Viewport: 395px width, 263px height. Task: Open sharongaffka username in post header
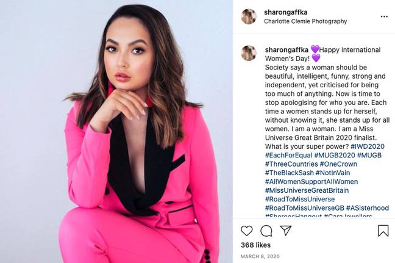click(x=286, y=12)
